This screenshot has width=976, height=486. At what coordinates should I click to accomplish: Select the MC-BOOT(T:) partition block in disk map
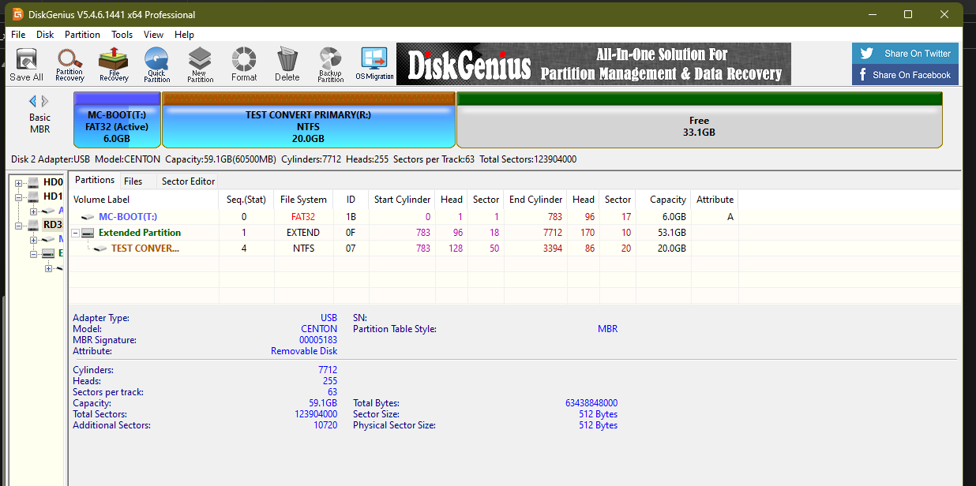(x=117, y=120)
